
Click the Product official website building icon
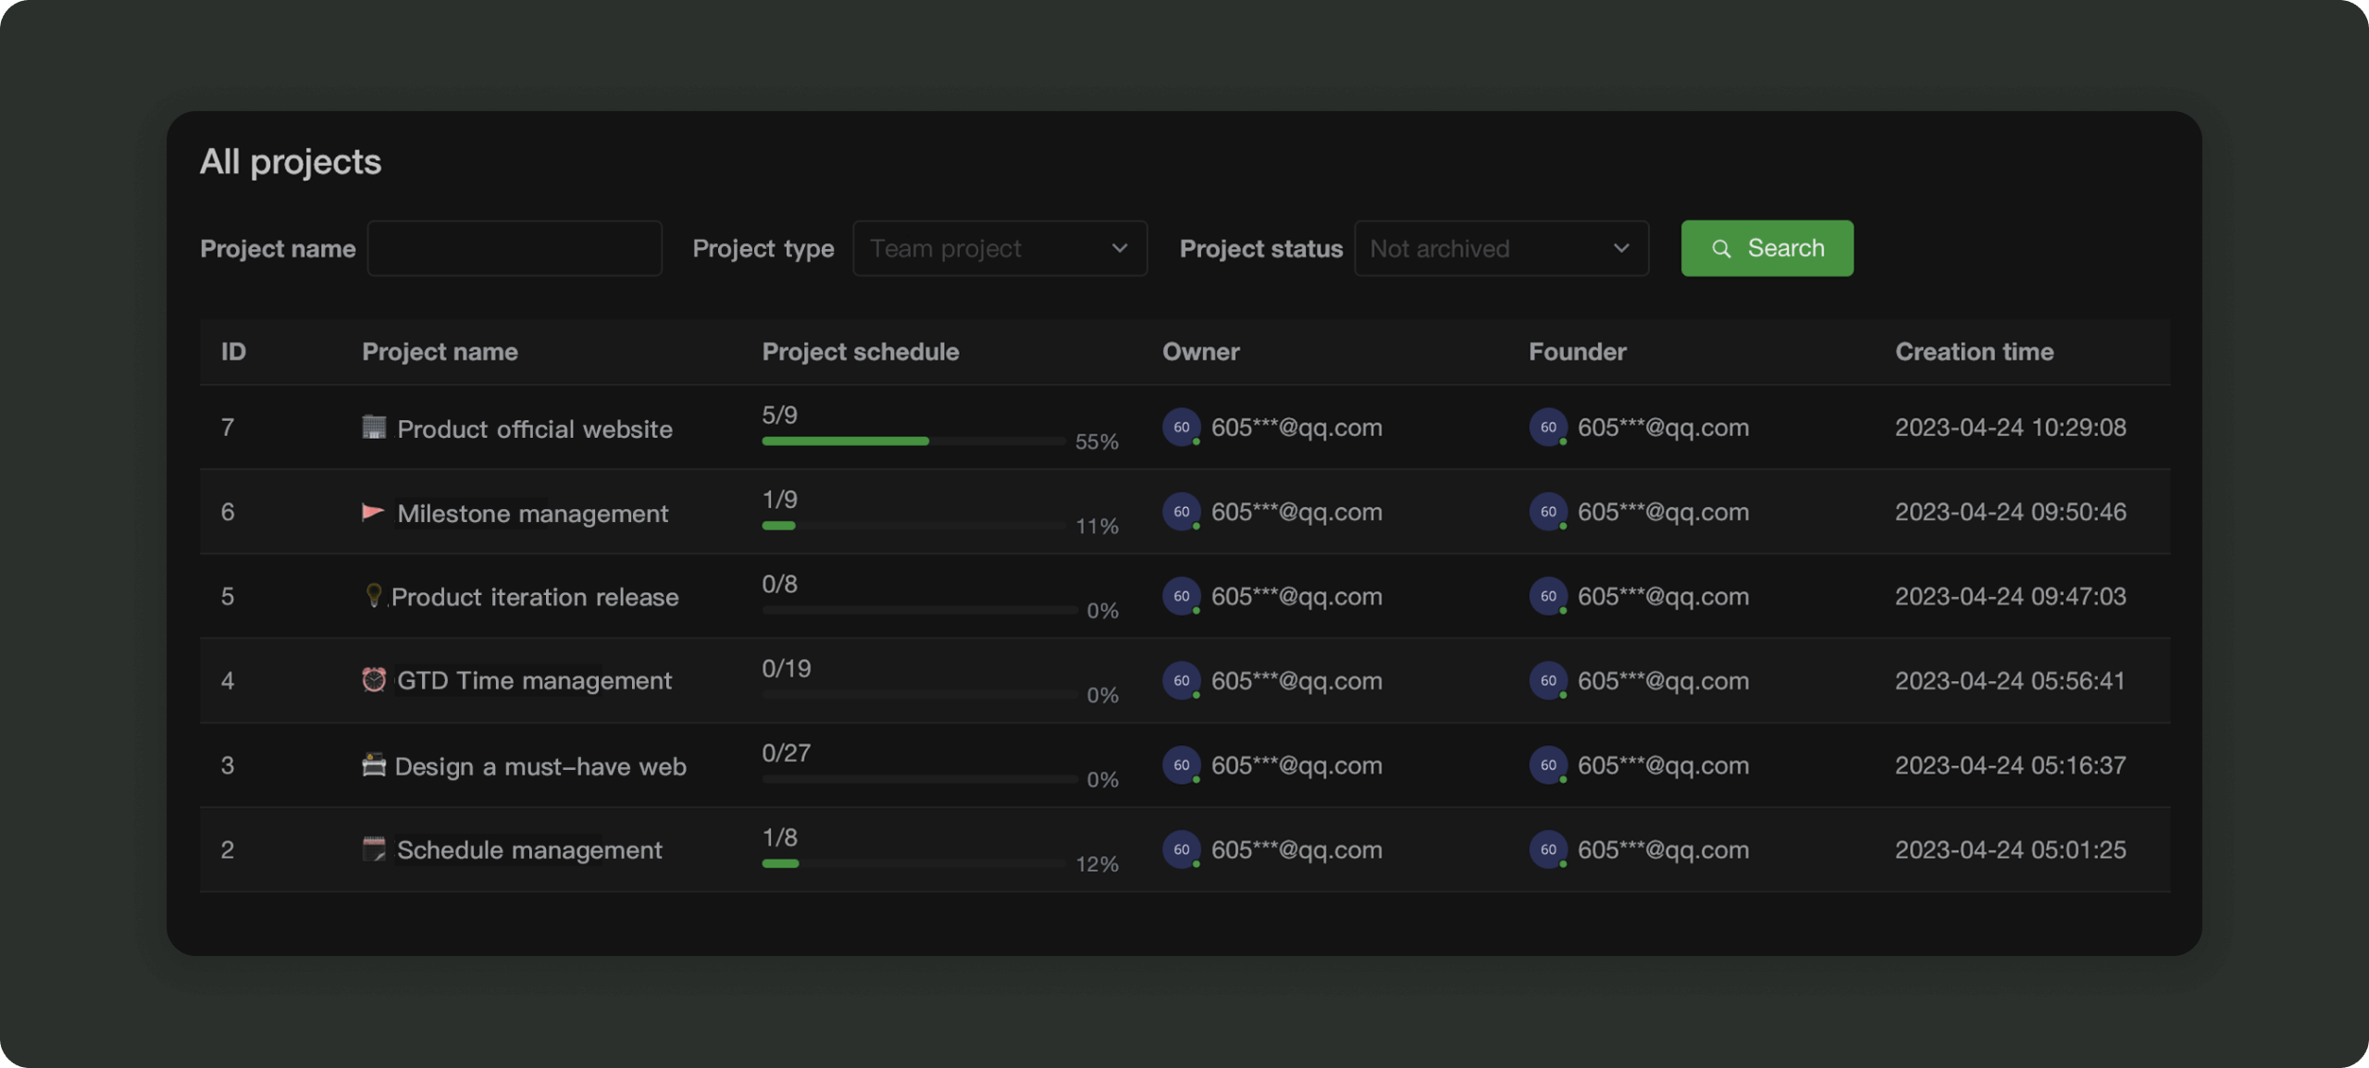(x=374, y=427)
